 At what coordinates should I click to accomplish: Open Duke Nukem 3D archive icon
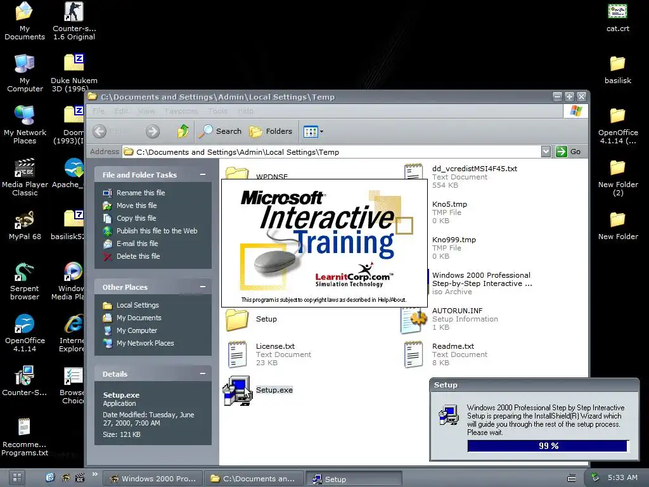tap(74, 73)
